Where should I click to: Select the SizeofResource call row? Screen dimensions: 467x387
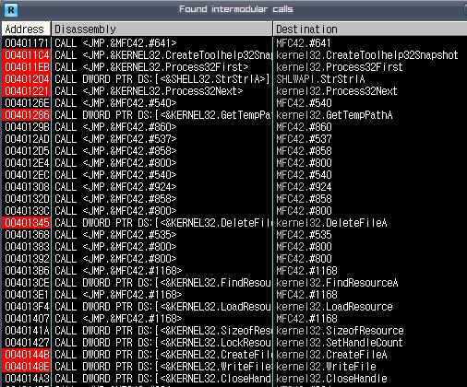(234, 331)
